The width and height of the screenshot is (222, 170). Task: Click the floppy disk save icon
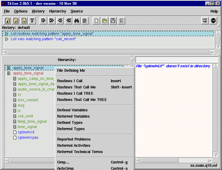coord(113,21)
